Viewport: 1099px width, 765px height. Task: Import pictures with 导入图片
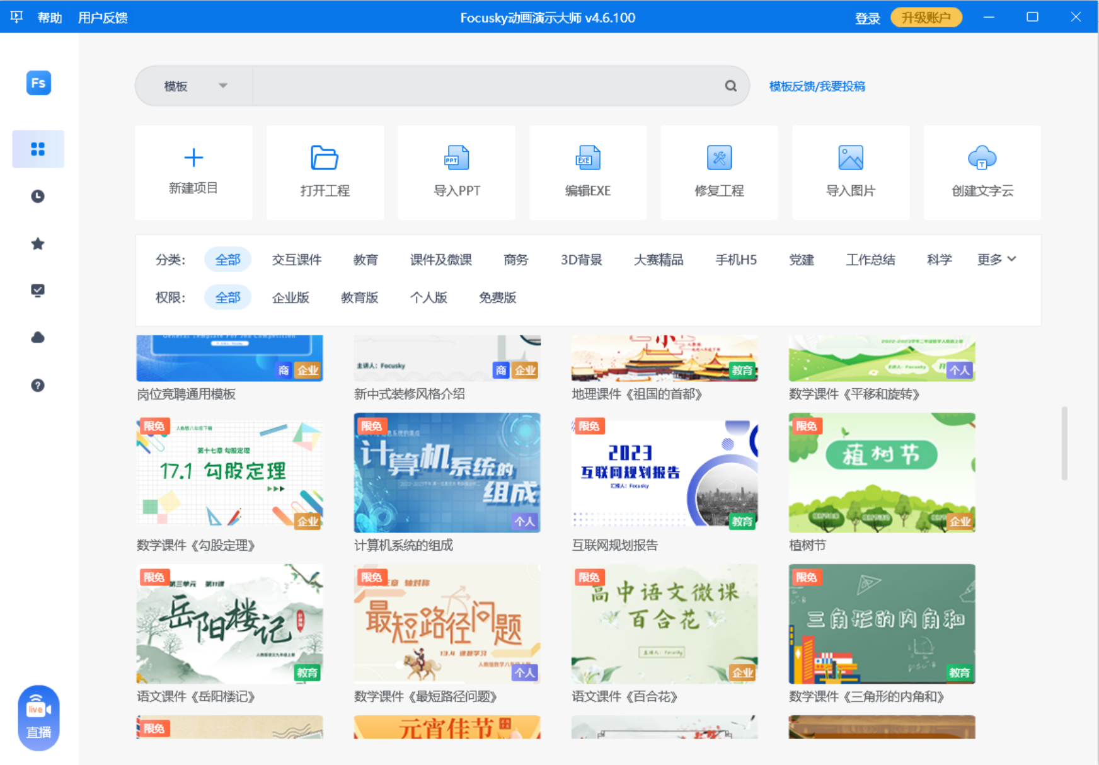(851, 172)
